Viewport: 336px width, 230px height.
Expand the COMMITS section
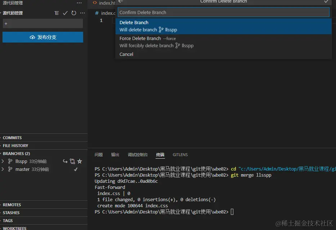tap(44, 137)
